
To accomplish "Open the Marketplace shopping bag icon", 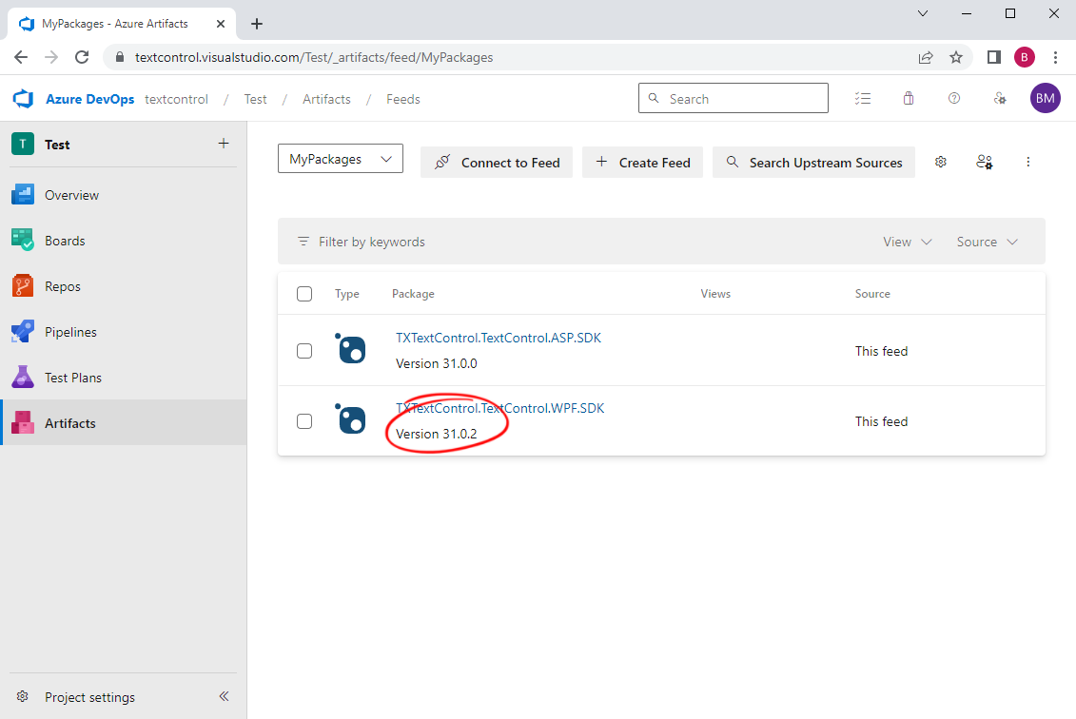I will [x=909, y=99].
